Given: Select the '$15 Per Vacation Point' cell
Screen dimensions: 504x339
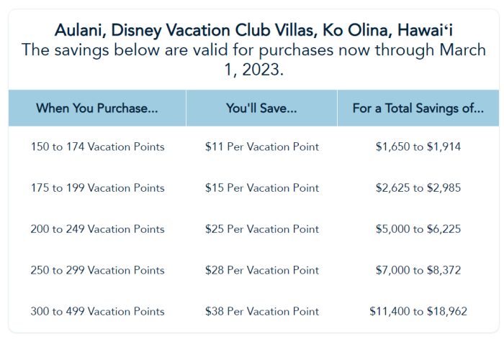Looking at the screenshot, I should click(262, 188).
